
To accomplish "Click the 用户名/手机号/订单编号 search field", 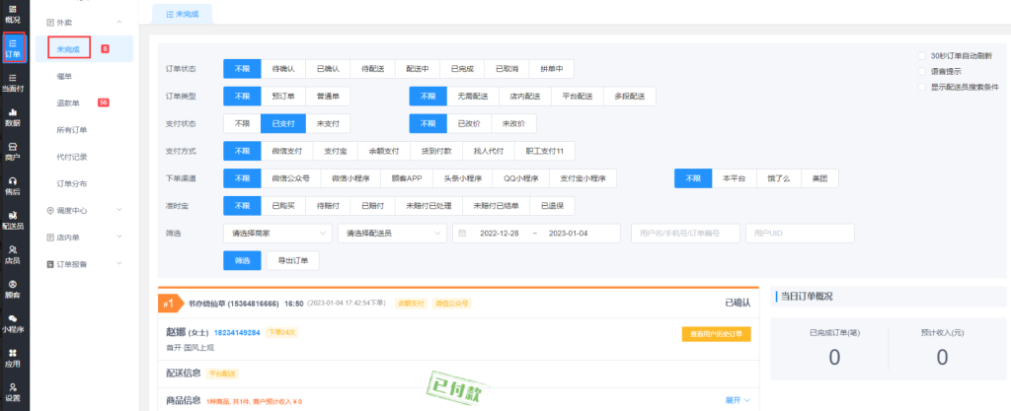I will (683, 234).
